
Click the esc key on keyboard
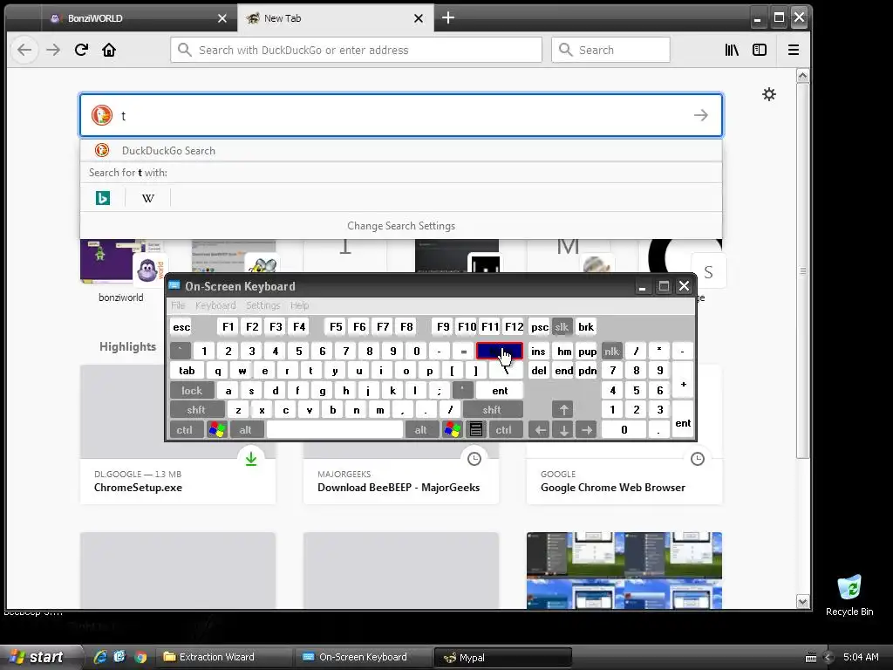[x=181, y=327]
